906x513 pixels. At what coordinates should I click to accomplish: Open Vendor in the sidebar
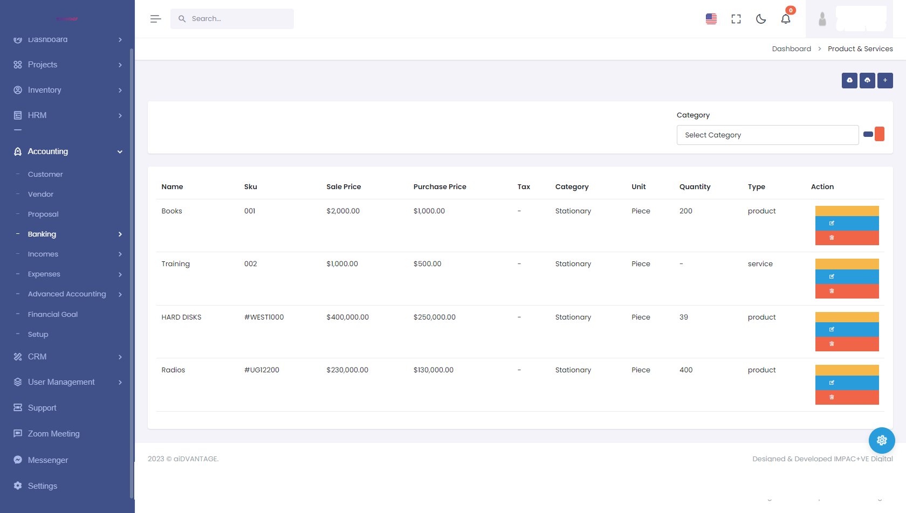pyautogui.click(x=40, y=195)
